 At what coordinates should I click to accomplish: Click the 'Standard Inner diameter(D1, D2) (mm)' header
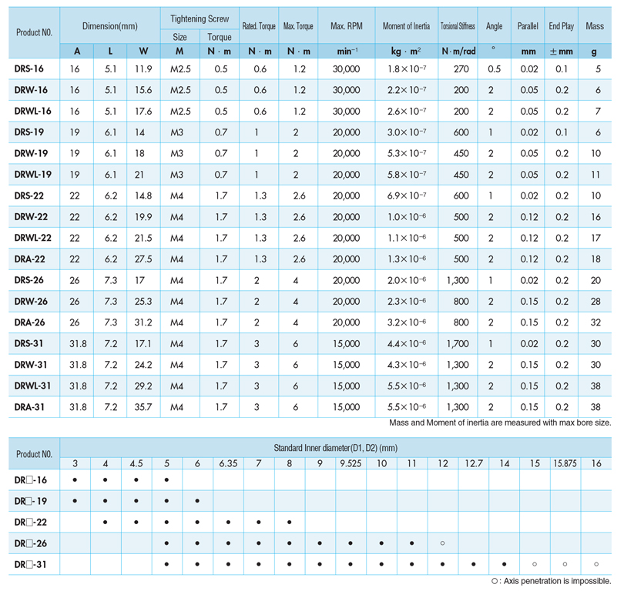335,448
